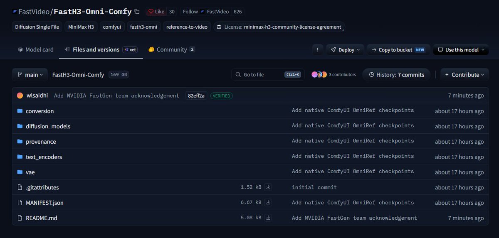Click the conversion folder icon
The width and height of the screenshot is (499, 238).
[x=20, y=111]
